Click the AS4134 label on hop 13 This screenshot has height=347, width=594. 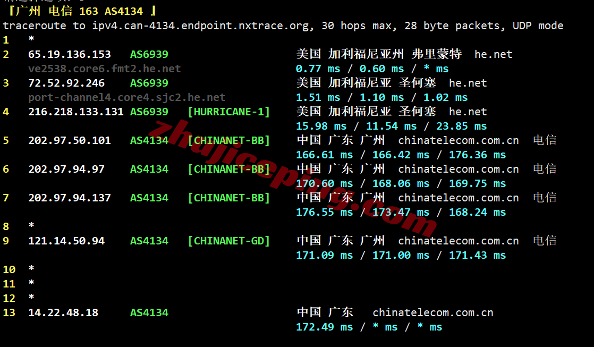click(x=149, y=312)
